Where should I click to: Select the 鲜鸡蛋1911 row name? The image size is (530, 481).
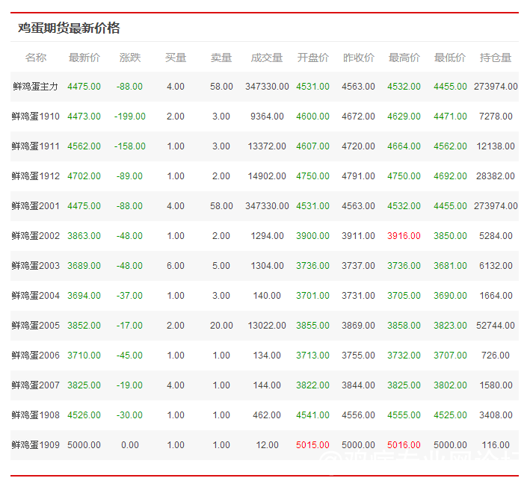coord(35,146)
